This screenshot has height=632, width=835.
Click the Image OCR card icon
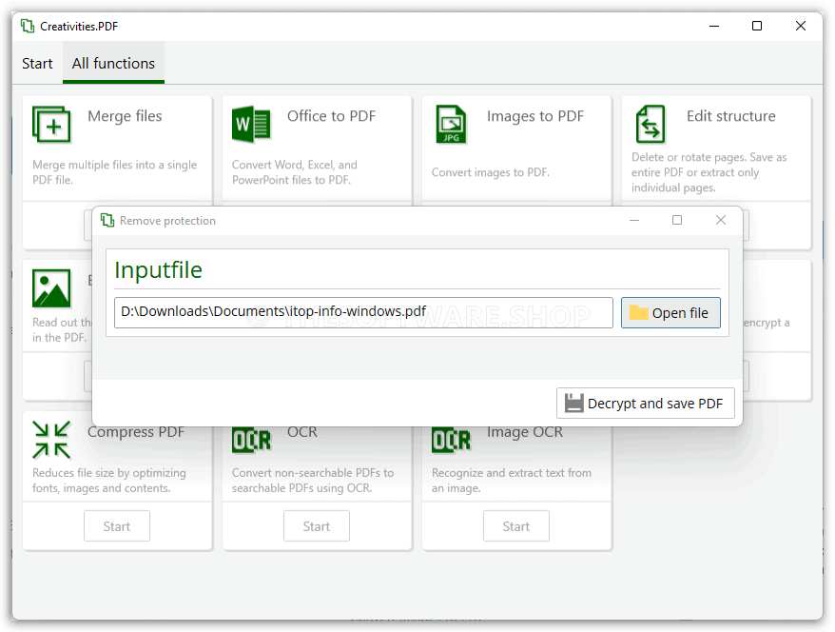[451, 441]
